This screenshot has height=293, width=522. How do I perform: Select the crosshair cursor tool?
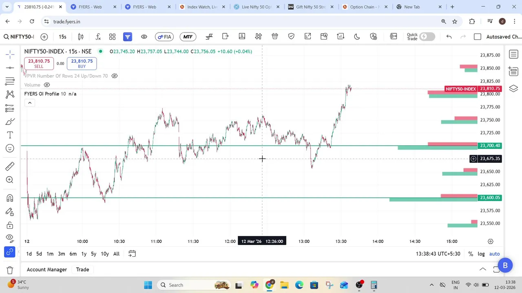[x=10, y=54]
